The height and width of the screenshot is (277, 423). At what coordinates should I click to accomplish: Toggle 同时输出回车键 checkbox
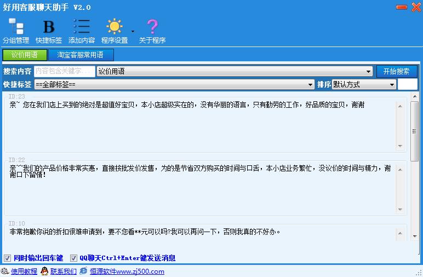coord(7,258)
